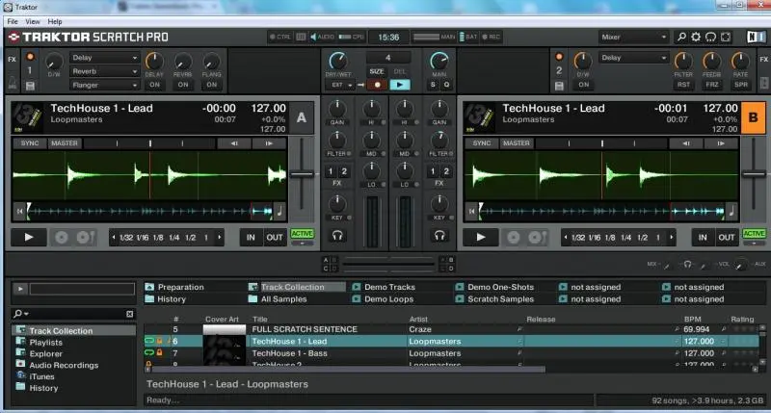
Task: Click the magnifier icon next to Mixer layout
Action: 679,37
